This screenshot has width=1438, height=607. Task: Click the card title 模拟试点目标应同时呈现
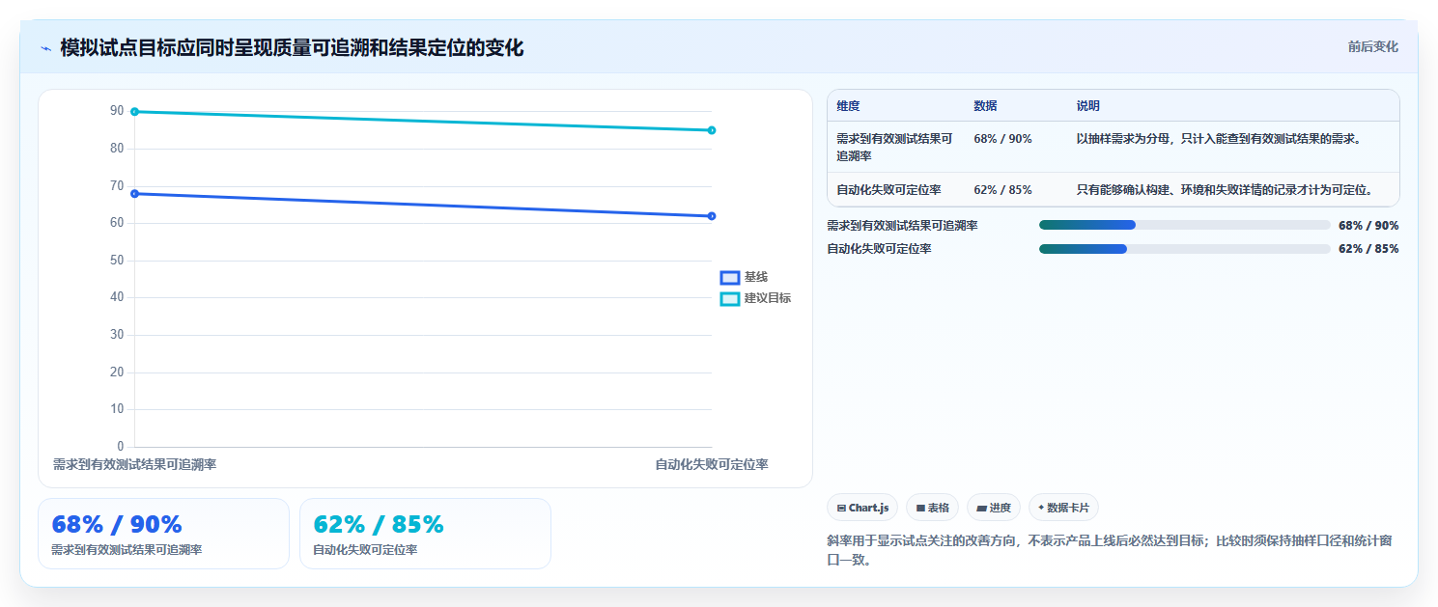[x=292, y=48]
